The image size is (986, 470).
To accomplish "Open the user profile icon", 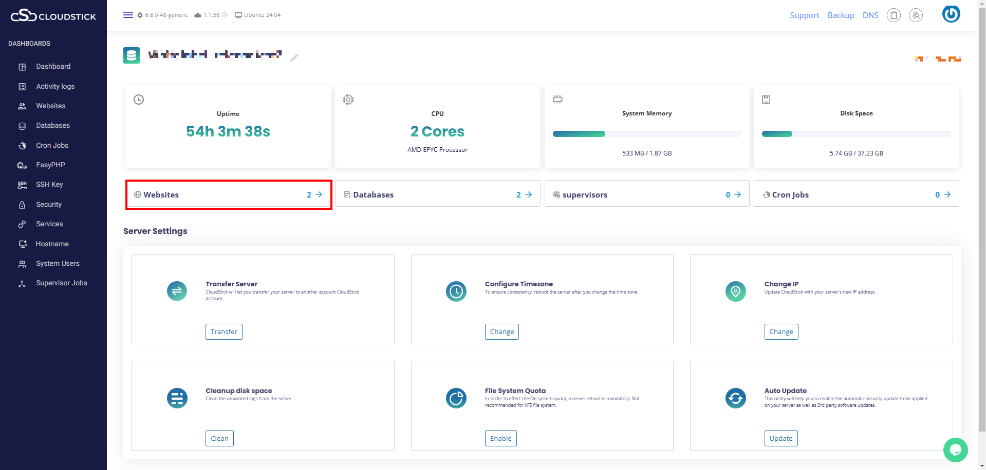I will tap(916, 15).
